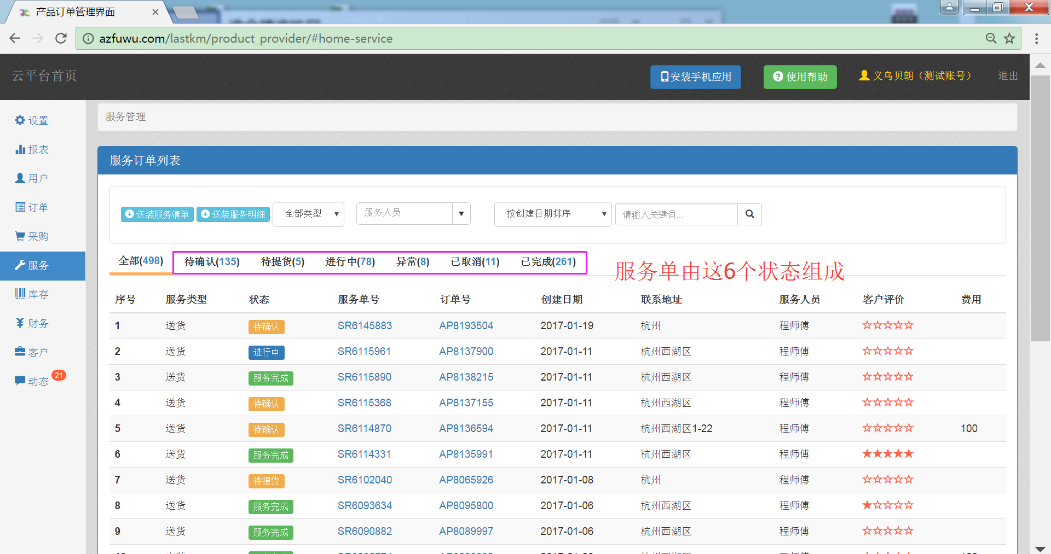Open a new browser tab
The width and height of the screenshot is (1051, 554).
[186, 12]
